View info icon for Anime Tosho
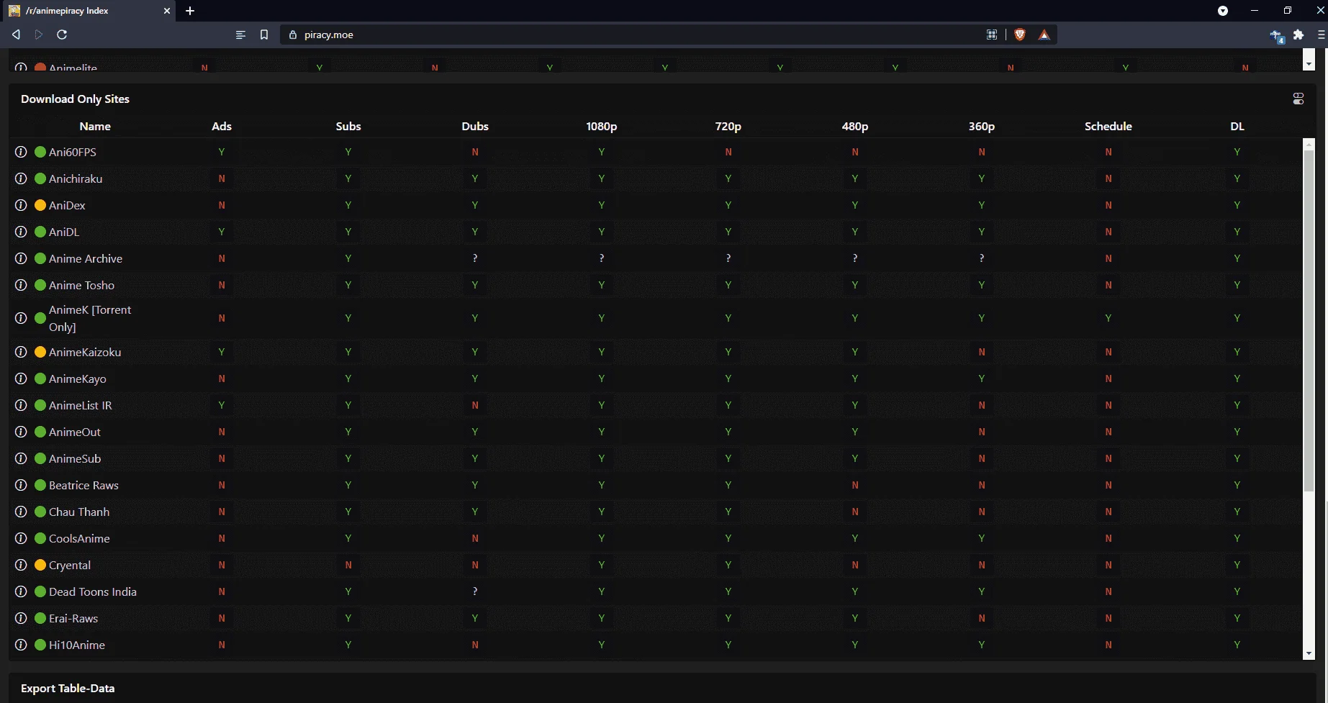The image size is (1328, 703). pos(21,285)
